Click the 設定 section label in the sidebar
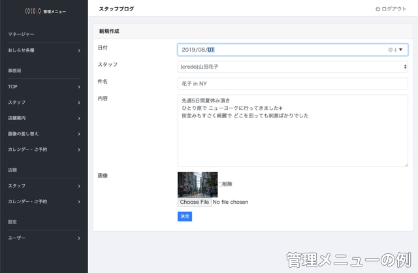The width and height of the screenshot is (418, 273). [x=12, y=222]
